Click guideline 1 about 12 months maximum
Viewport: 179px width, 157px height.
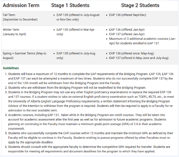click(x=91, y=78)
